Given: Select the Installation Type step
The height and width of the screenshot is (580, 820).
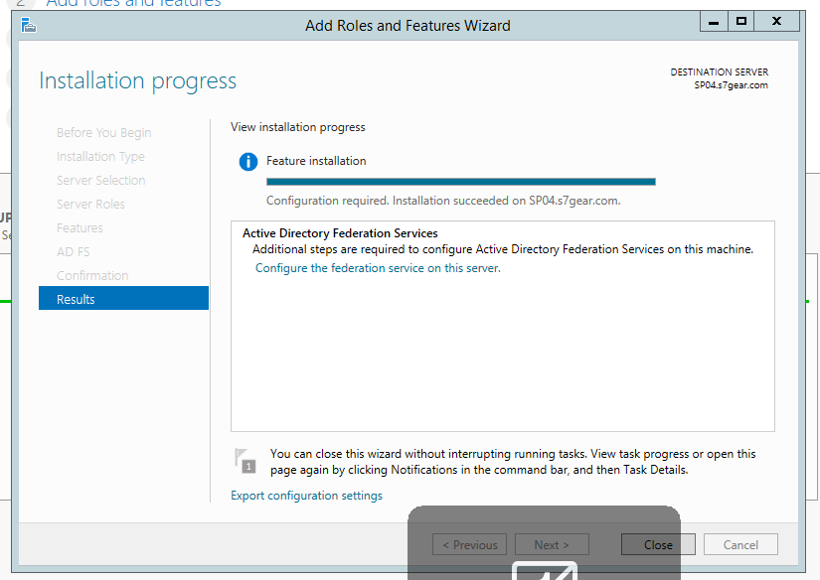Looking at the screenshot, I should click(x=100, y=157).
